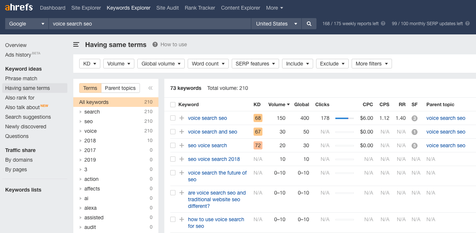Click the plus icon next to 'voice search seo'
Image resolution: width=476 pixels, height=233 pixels.
(182, 118)
